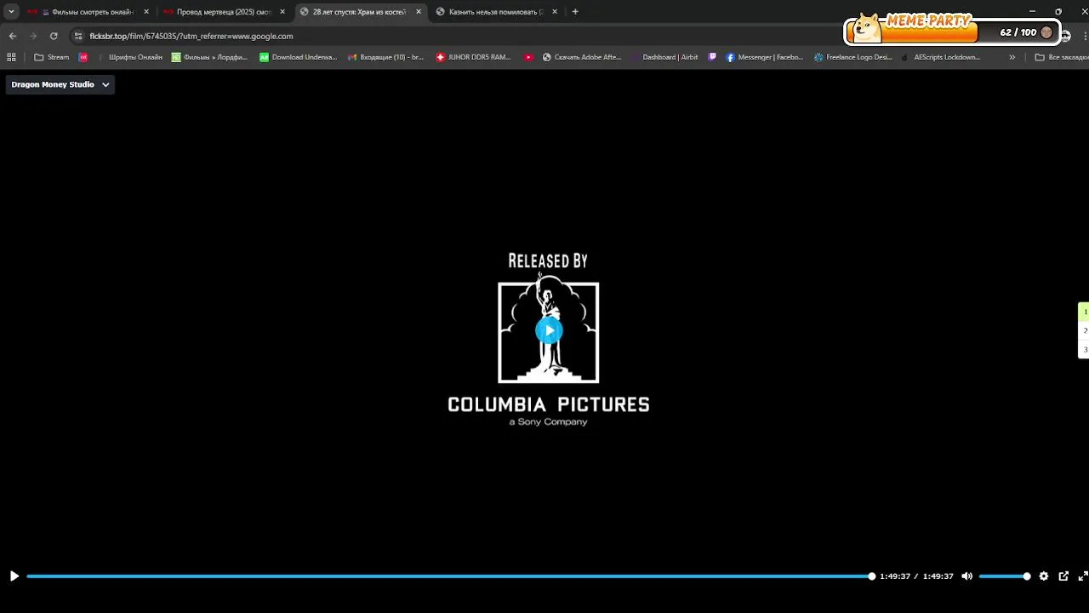Click the play icon in the bottom control bar
Viewport: 1089px width, 613px height.
click(x=14, y=576)
